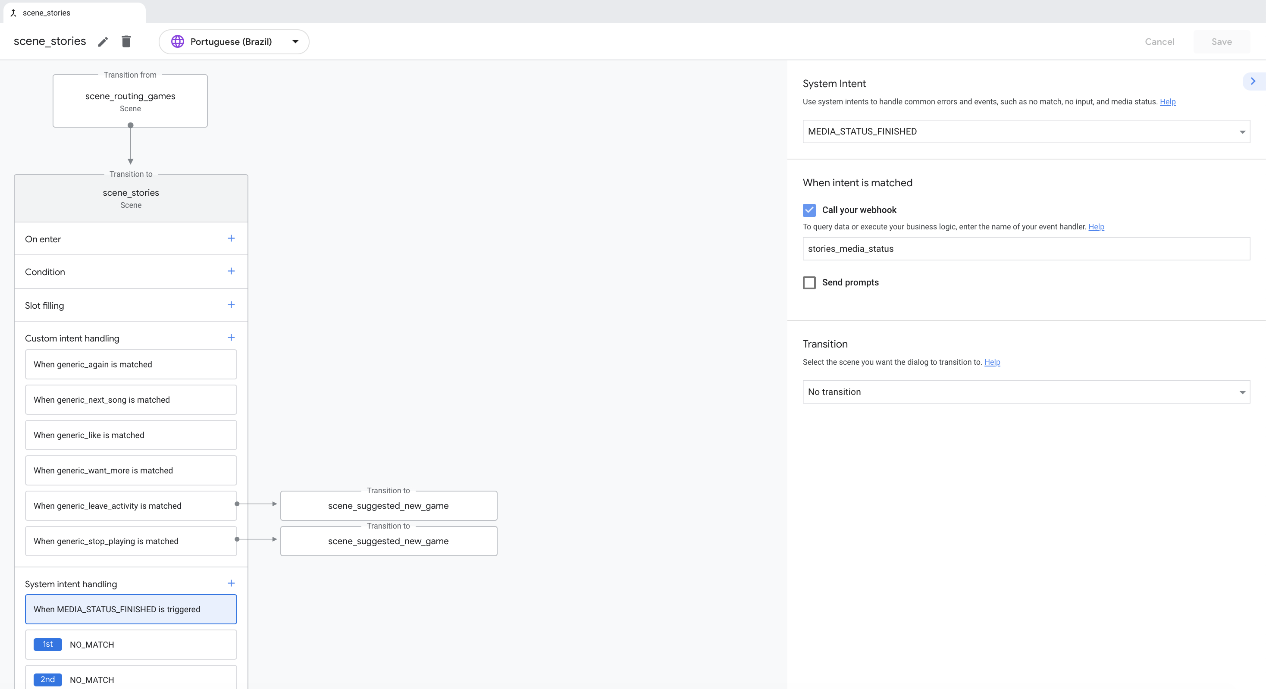Add Slot filling using its plus icon

[231, 305]
